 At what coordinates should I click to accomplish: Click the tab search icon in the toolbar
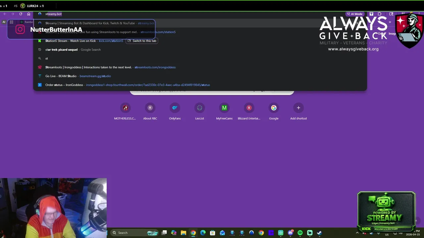[x=391, y=14]
